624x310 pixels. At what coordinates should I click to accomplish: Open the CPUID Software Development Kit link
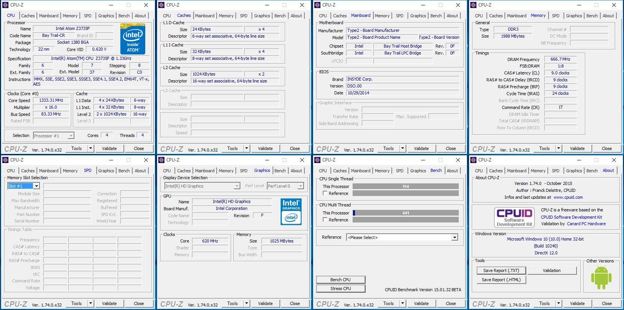tap(571, 217)
